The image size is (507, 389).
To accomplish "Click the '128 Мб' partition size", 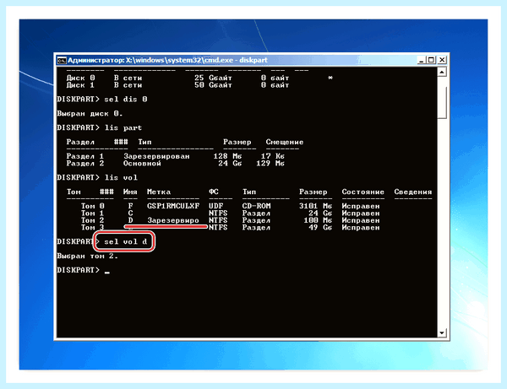I will click(x=227, y=156).
